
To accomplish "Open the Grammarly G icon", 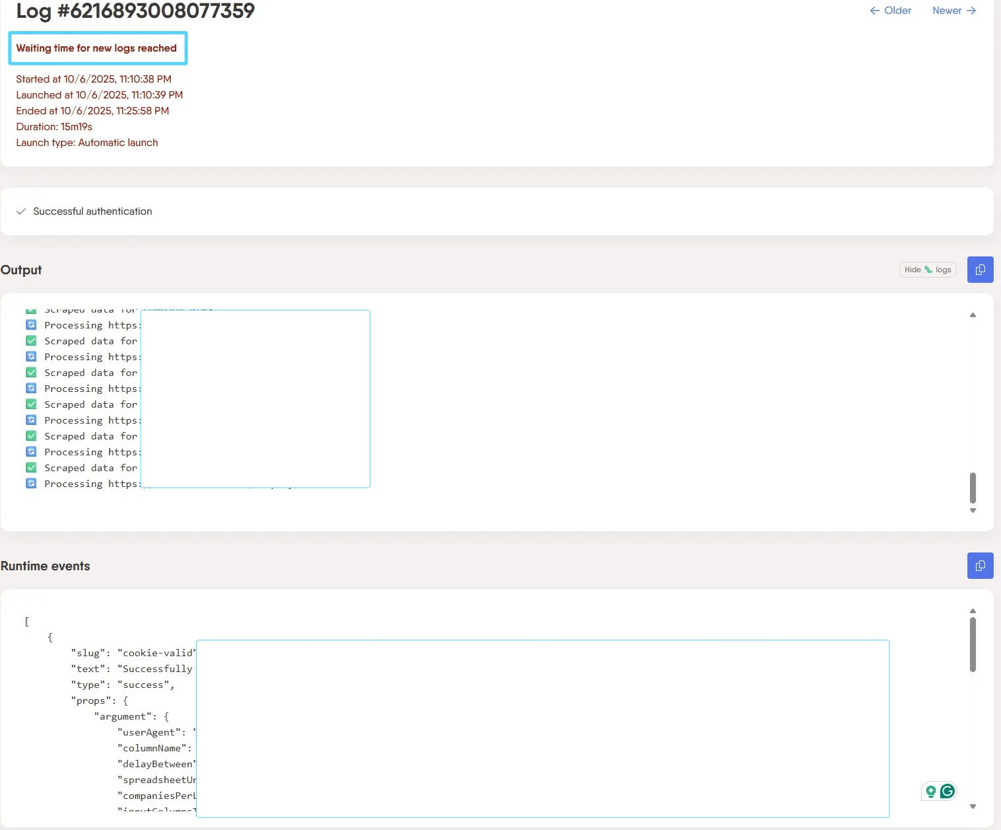I will 948,791.
